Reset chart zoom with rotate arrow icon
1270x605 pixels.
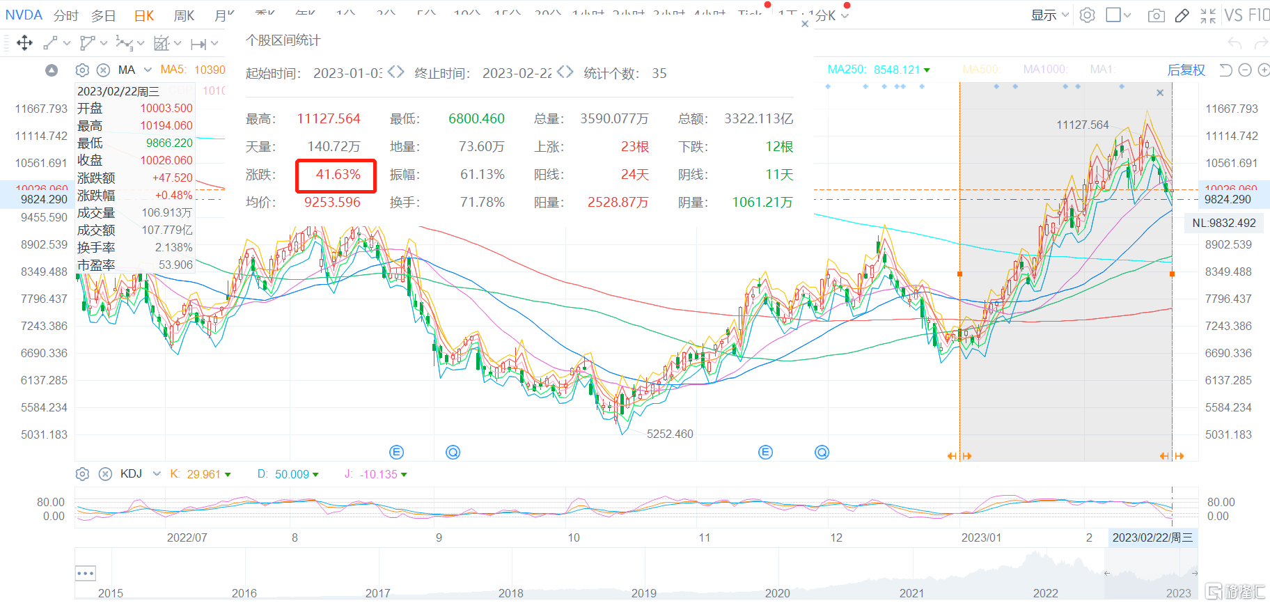[x=1226, y=70]
